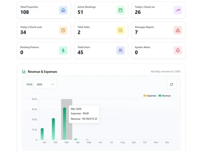The width and height of the screenshot is (203, 152).
Task: Click the small April revenue bar
Action: [x=76, y=139]
